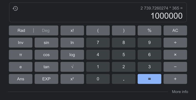The image size is (196, 100).
Task: Toggle the Inv inverse functions key
Action: pyautogui.click(x=21, y=43)
